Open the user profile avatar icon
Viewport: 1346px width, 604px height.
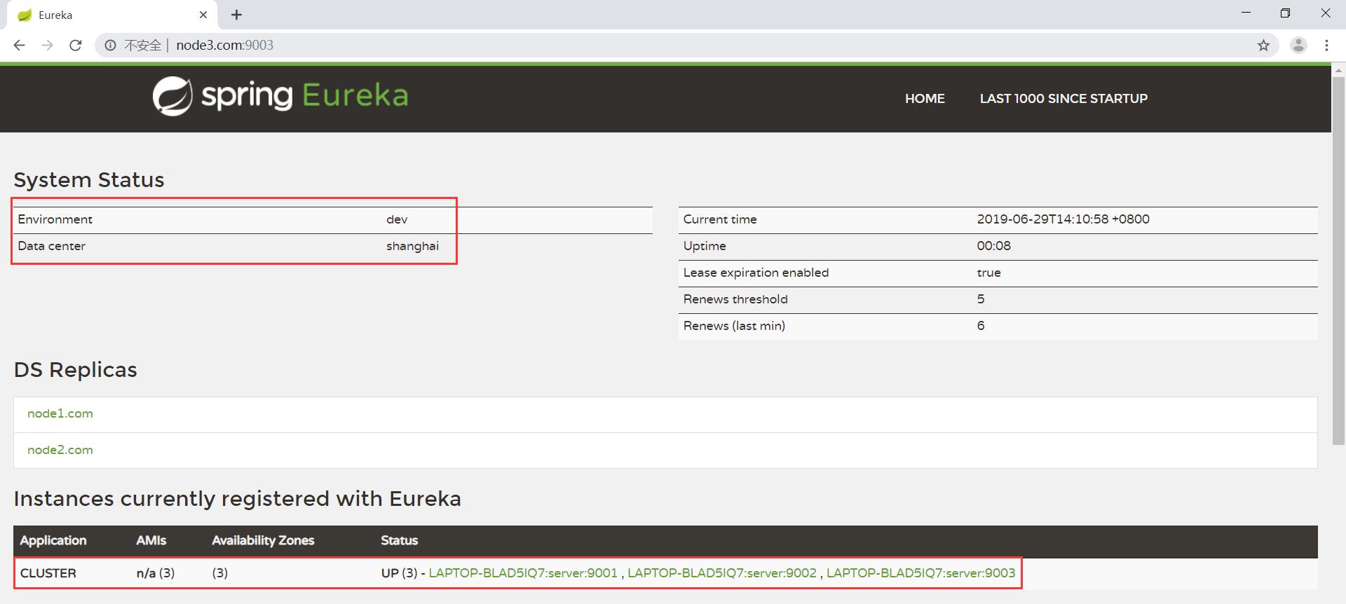point(1298,46)
